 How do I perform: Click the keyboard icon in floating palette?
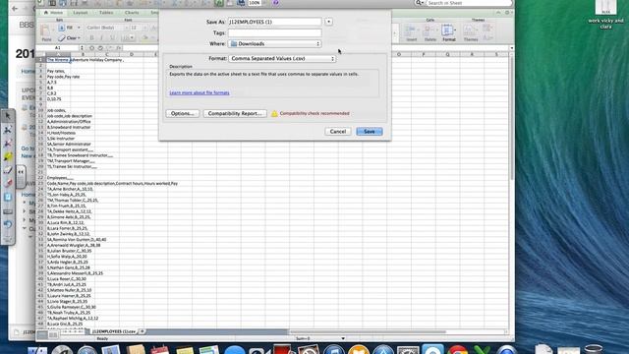pos(8,211)
